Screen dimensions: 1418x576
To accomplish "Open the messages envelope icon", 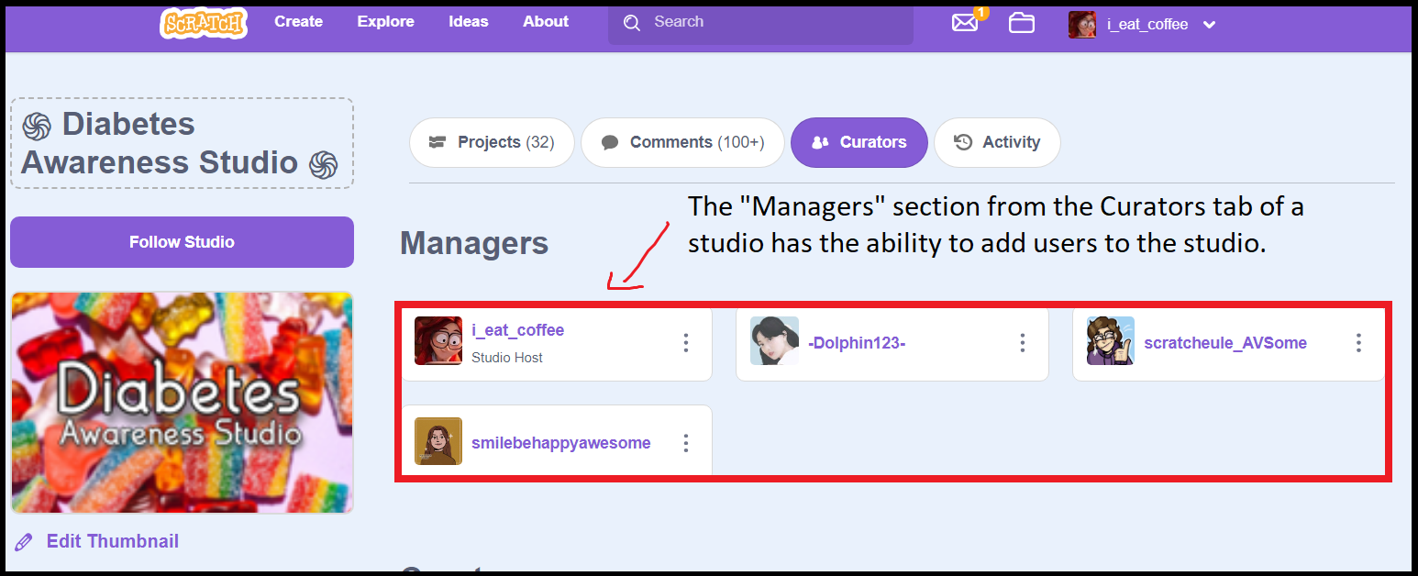I will [965, 23].
